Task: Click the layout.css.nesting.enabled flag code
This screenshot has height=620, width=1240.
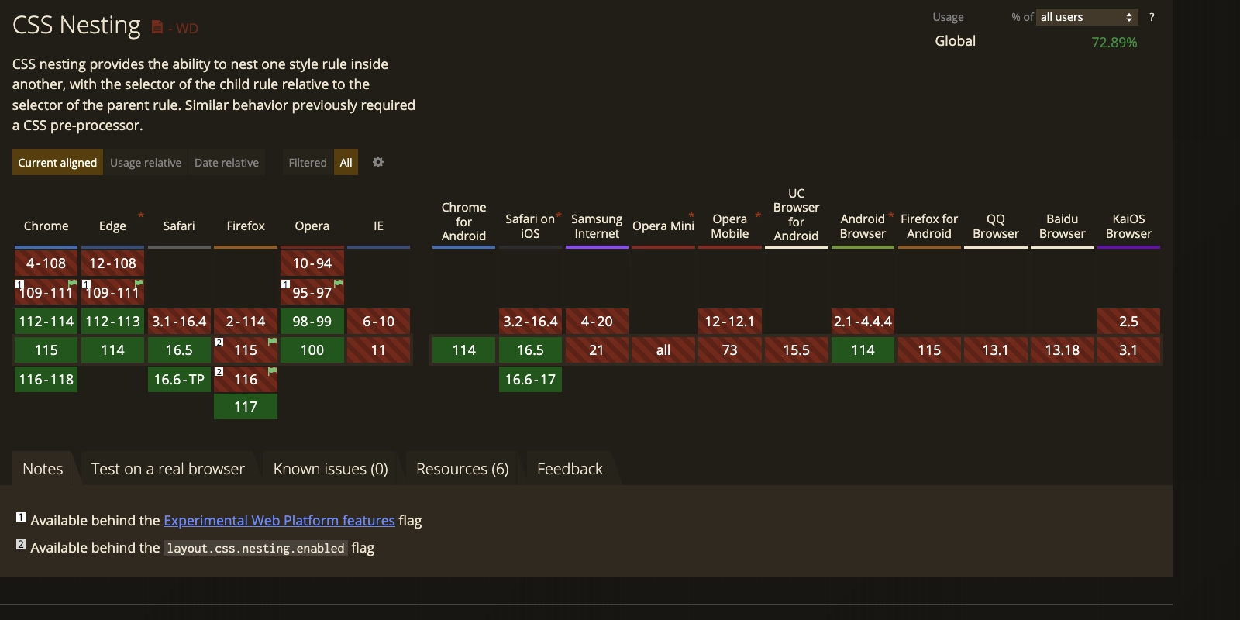Action: [x=256, y=549]
